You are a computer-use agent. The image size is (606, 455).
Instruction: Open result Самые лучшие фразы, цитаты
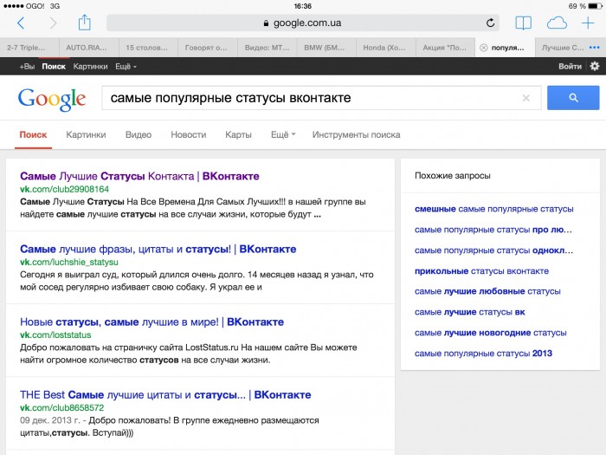[158, 250]
